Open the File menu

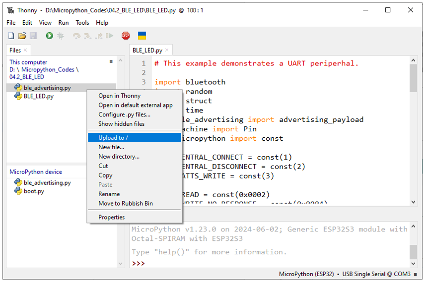[11, 22]
